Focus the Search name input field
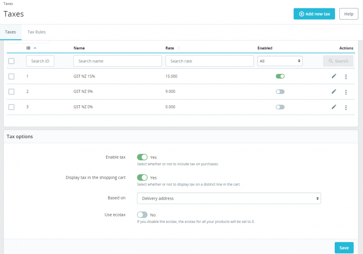This screenshot has width=363, height=254. (x=117, y=61)
